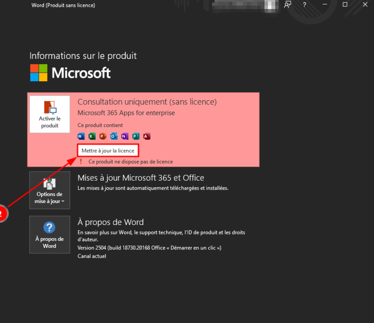Select heading Informations sur le produit
The image size is (374, 323).
pos(83,56)
